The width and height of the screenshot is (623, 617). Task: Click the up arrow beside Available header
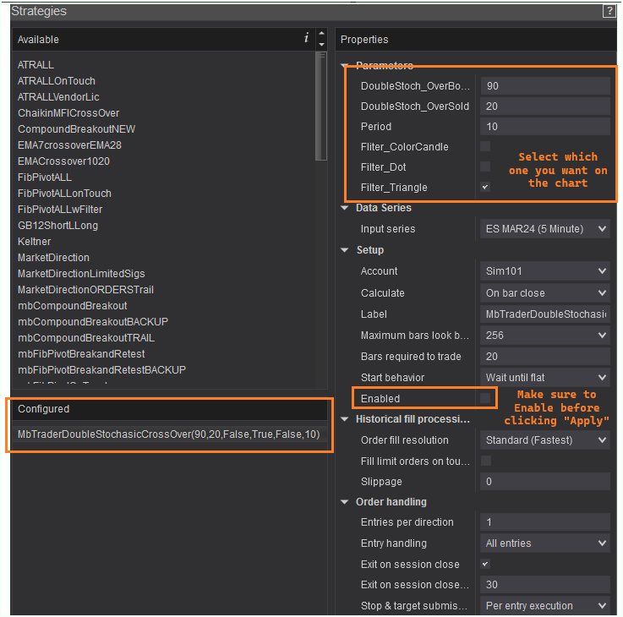click(321, 35)
